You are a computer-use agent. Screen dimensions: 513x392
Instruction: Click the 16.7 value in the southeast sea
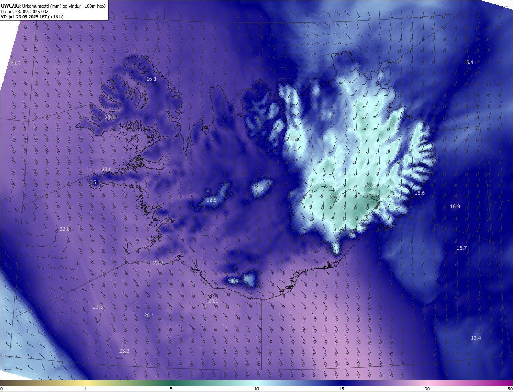coord(462,248)
